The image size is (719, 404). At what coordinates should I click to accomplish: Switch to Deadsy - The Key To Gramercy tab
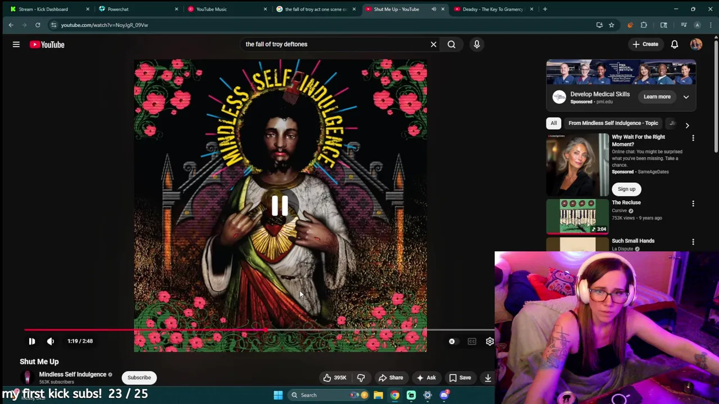point(493,9)
